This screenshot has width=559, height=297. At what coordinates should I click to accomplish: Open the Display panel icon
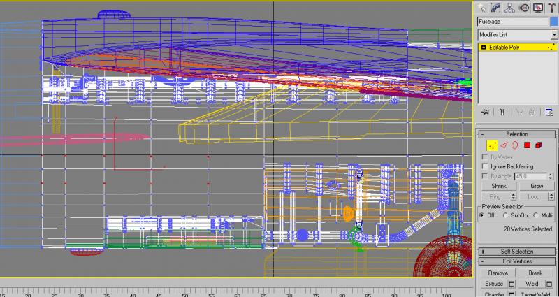[x=538, y=8]
